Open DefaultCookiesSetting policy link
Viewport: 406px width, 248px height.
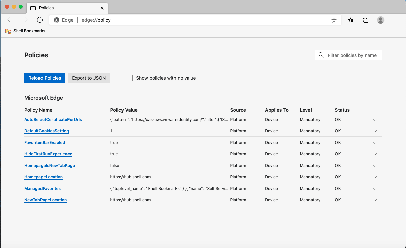click(47, 131)
